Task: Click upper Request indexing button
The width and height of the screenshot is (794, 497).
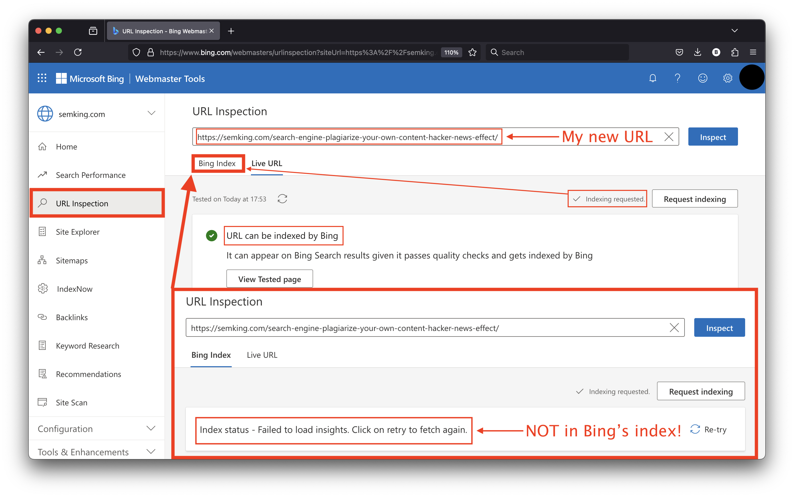Action: point(694,199)
